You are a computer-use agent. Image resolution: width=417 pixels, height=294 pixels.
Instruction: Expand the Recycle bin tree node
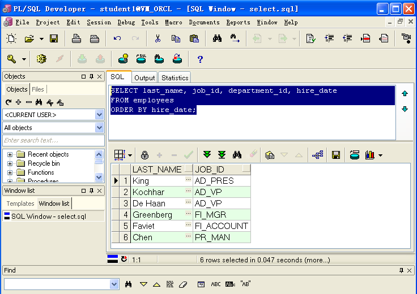tap(10, 163)
